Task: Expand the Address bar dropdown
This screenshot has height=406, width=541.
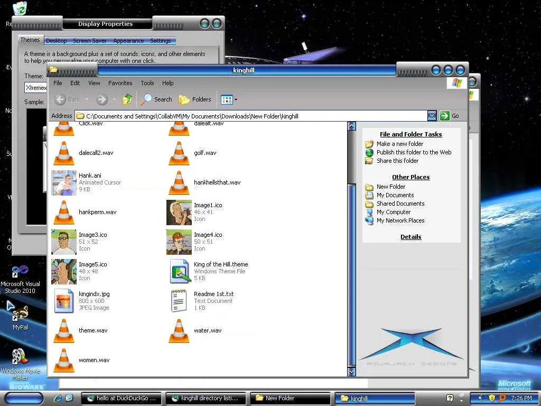Action: click(x=432, y=116)
